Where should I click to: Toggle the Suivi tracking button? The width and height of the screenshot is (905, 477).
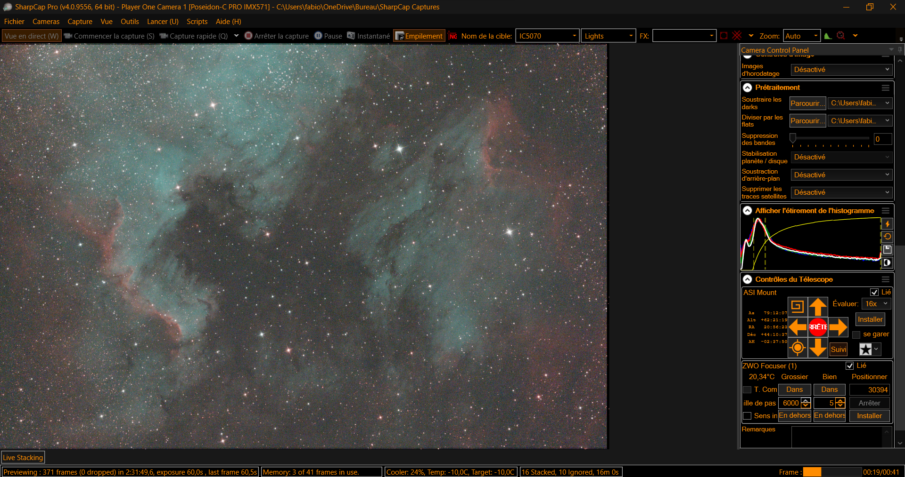coord(839,349)
